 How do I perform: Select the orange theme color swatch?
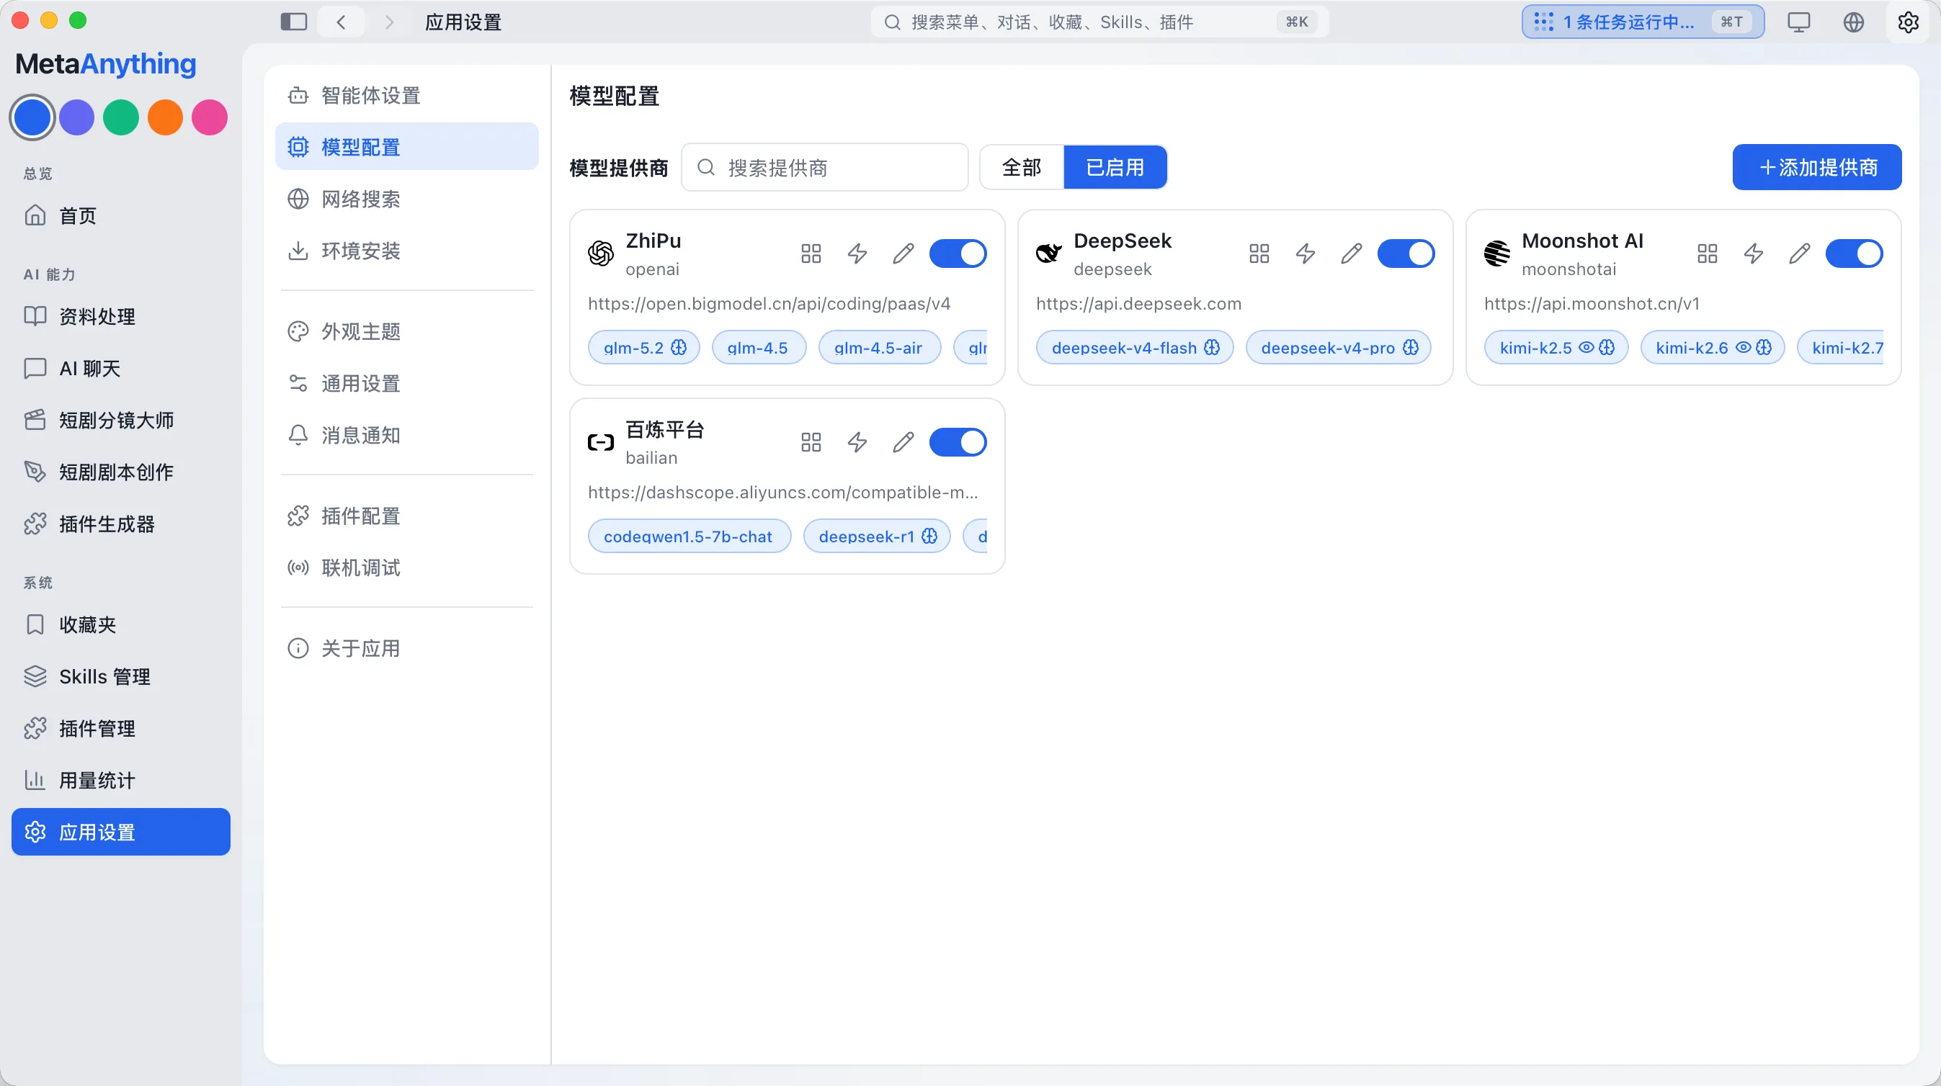coord(165,117)
